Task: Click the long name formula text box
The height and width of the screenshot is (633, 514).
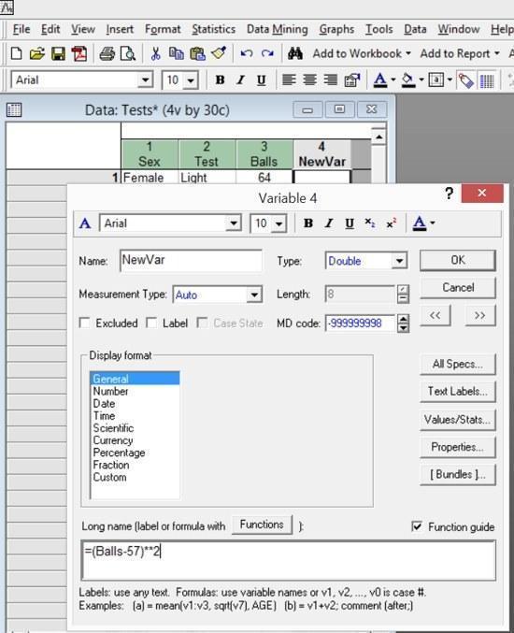Action: tap(289, 560)
